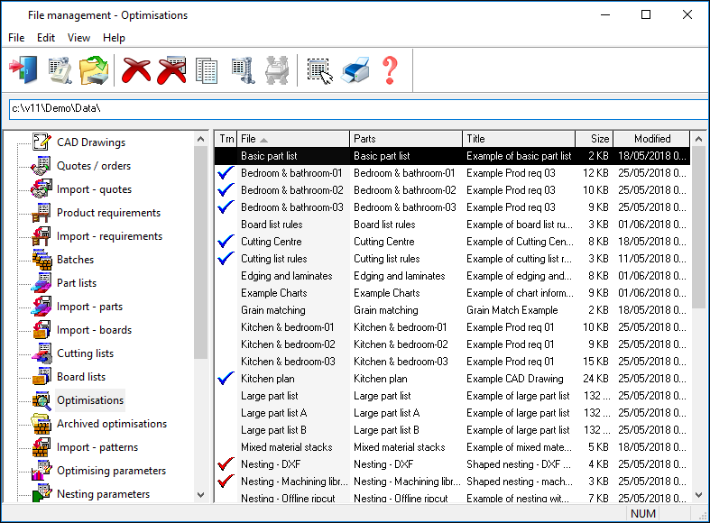The width and height of the screenshot is (710, 523).
Task: Click the red question mark help icon
Action: pyautogui.click(x=390, y=70)
